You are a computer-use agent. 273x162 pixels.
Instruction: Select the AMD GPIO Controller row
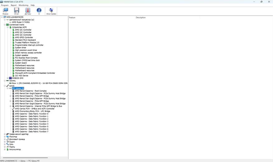click(x=24, y=37)
